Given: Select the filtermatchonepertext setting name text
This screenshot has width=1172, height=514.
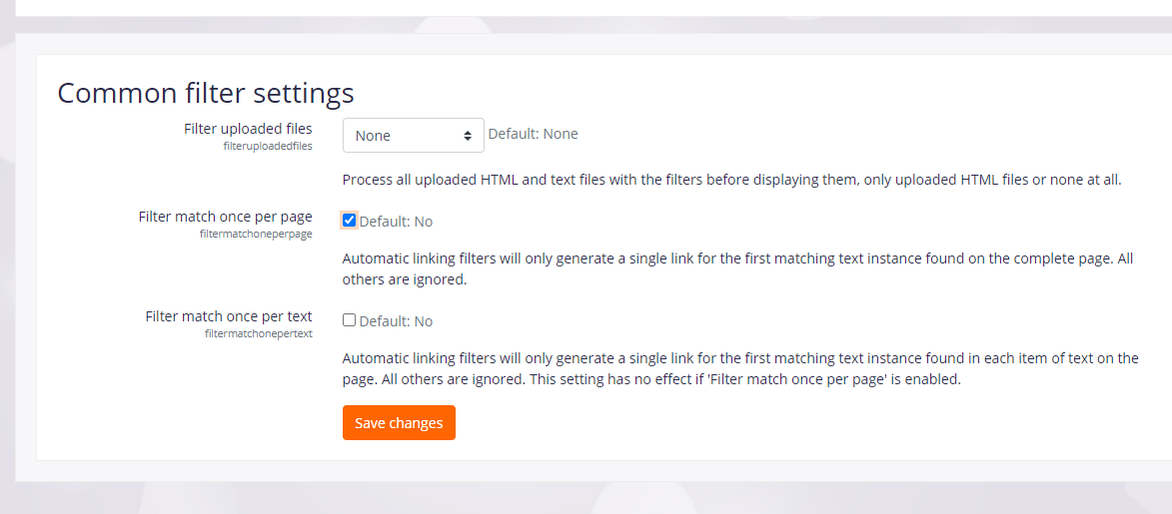Looking at the screenshot, I should pos(259,333).
